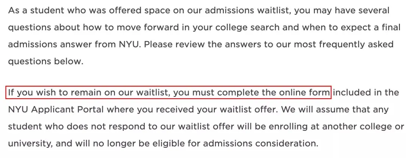Click the words "questions below."
The image size is (409, 158).
tap(45, 62)
